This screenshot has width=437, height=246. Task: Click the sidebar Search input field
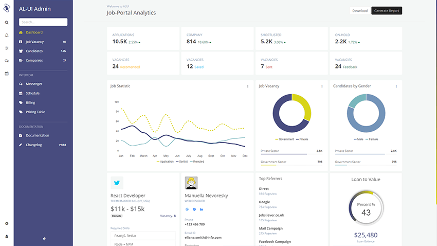(x=43, y=22)
